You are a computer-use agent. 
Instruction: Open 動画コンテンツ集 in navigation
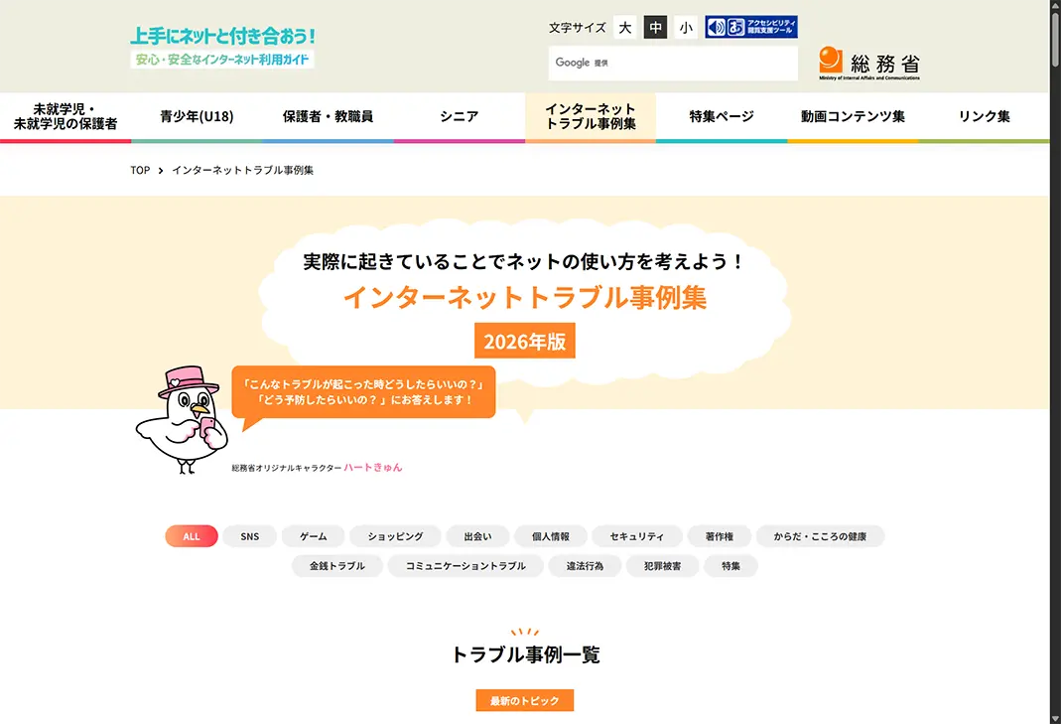pyautogui.click(x=854, y=116)
